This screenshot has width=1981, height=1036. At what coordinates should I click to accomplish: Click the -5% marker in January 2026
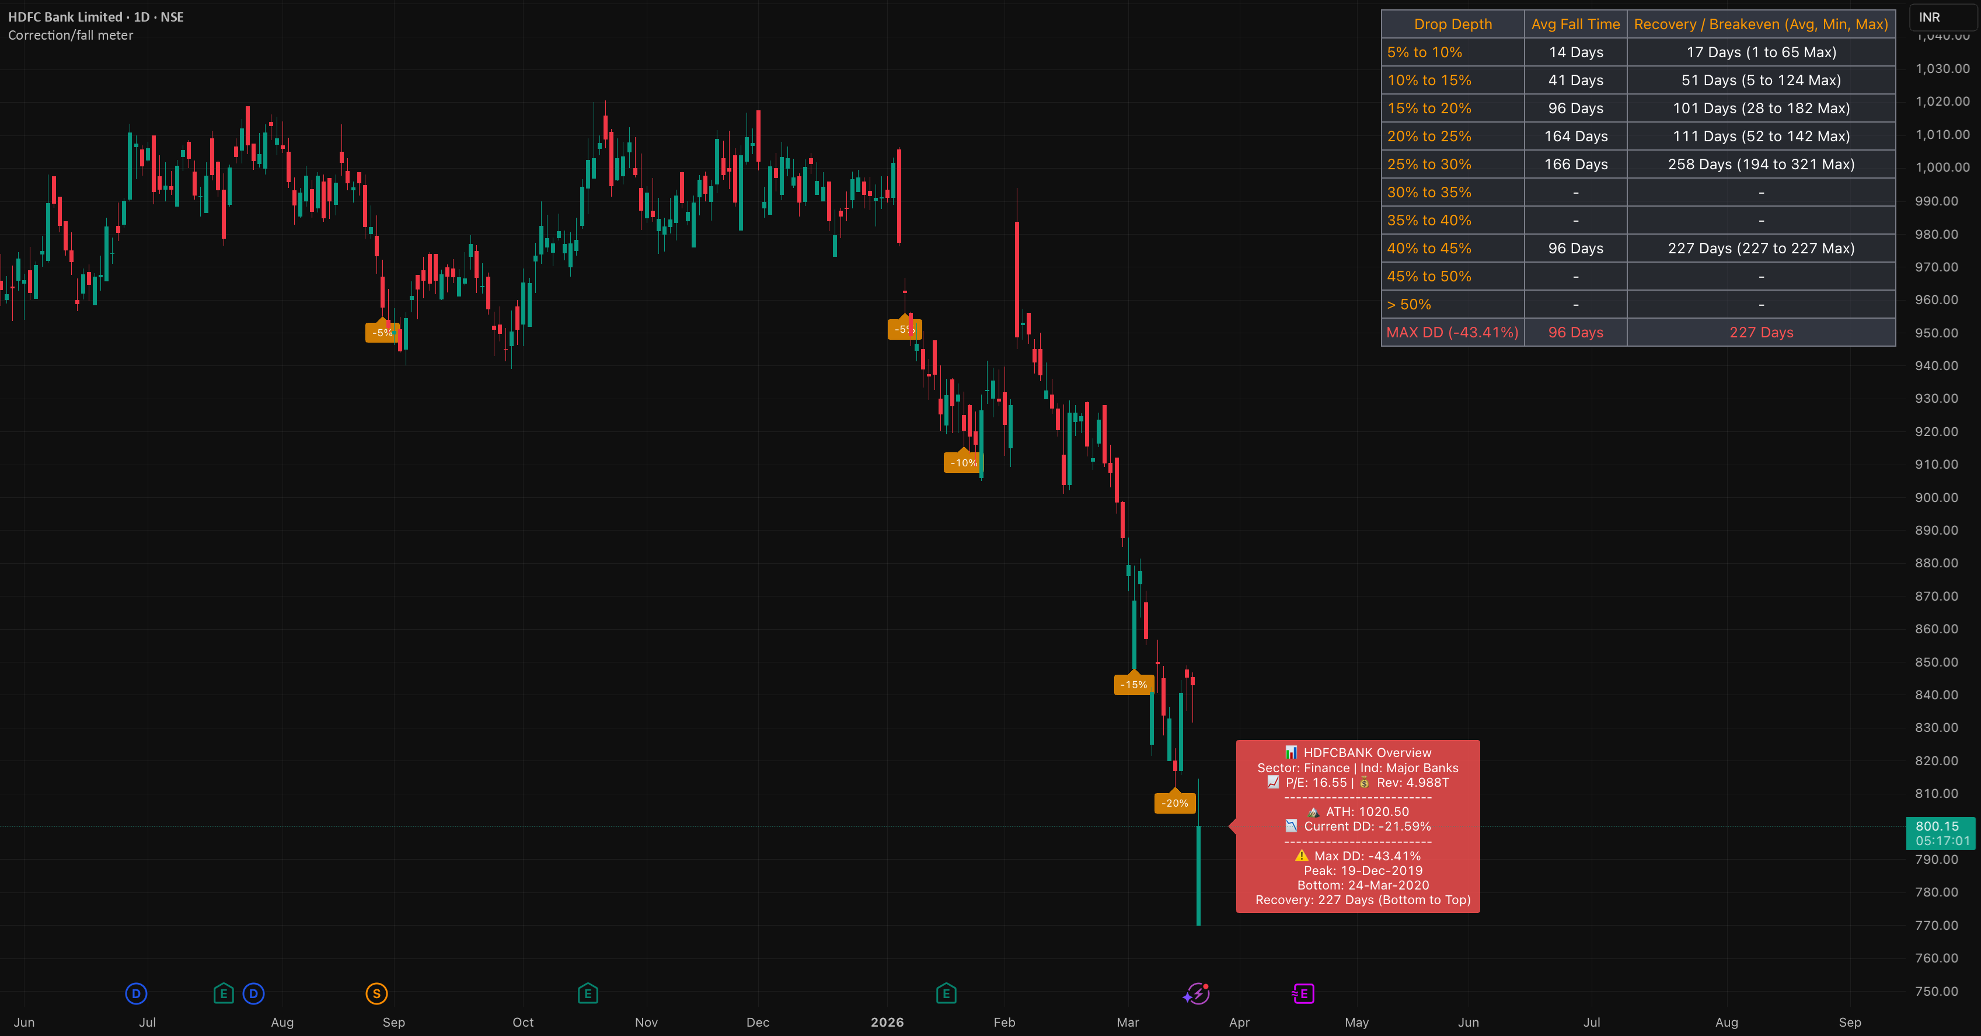[x=904, y=329]
